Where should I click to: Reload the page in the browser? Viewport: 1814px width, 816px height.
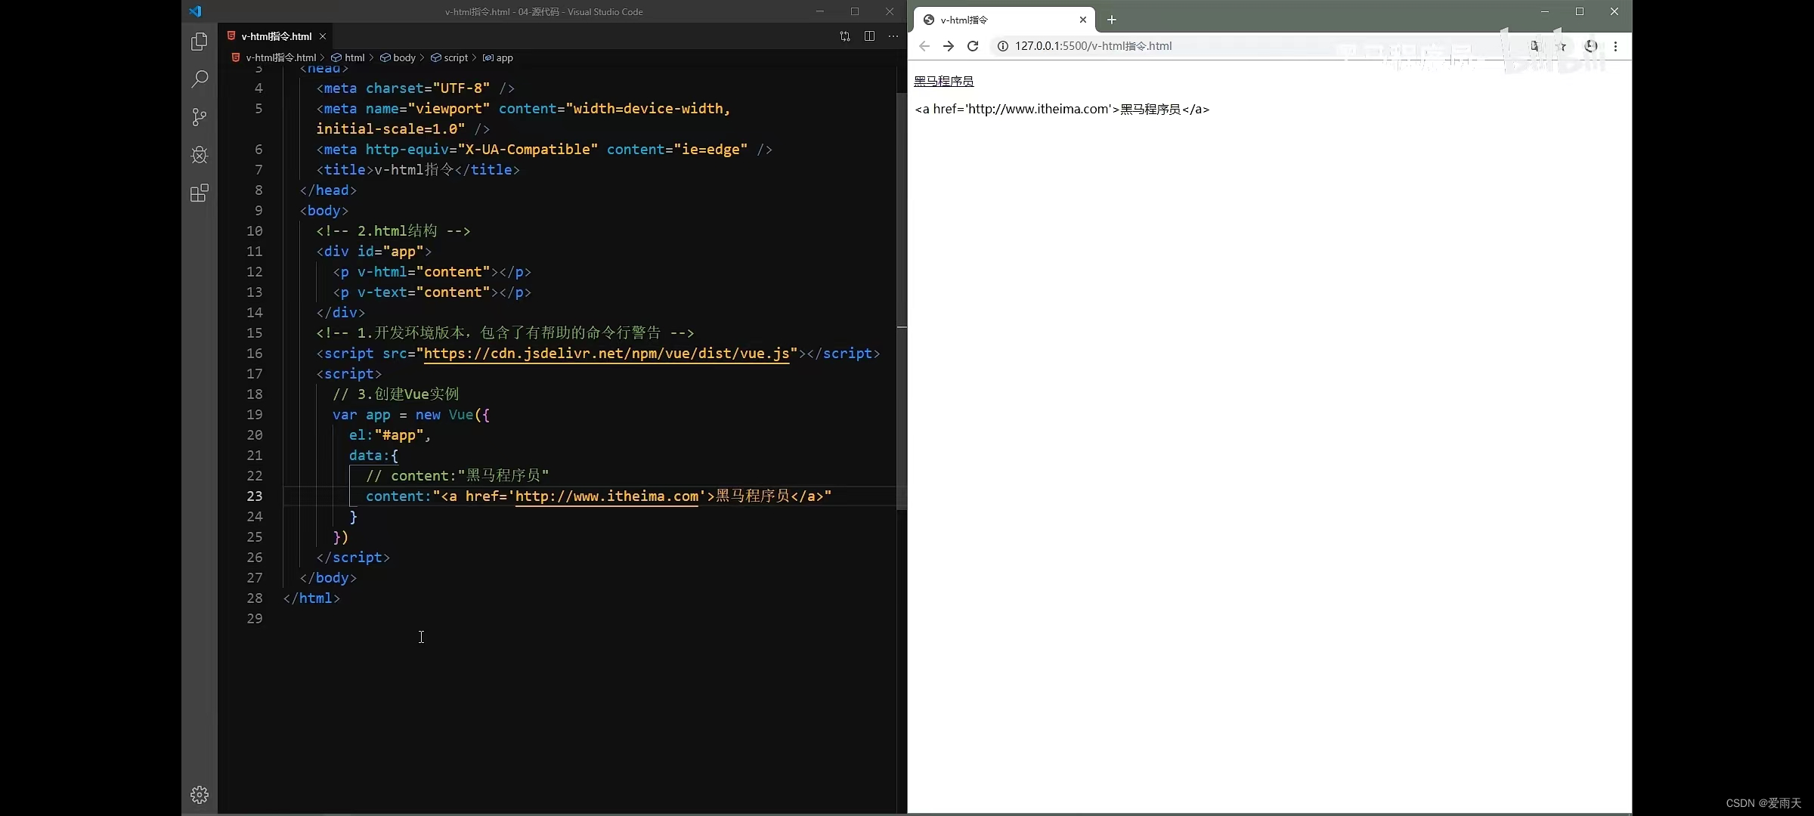point(973,46)
